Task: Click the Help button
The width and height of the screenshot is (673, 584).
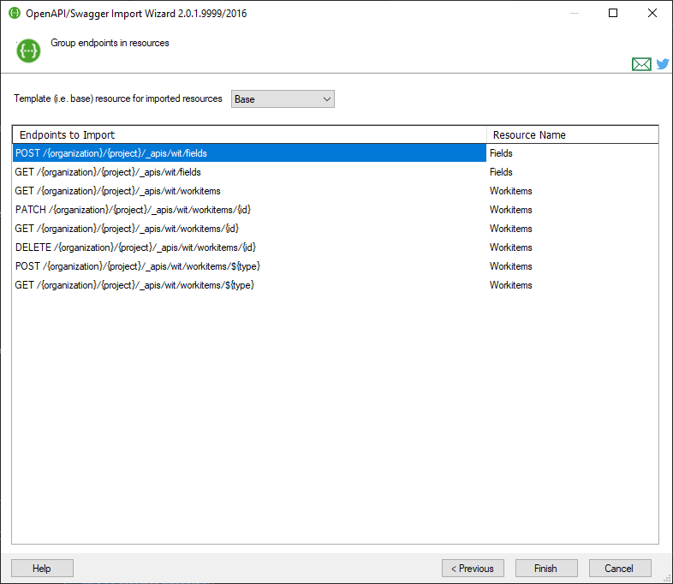Action: tap(42, 568)
